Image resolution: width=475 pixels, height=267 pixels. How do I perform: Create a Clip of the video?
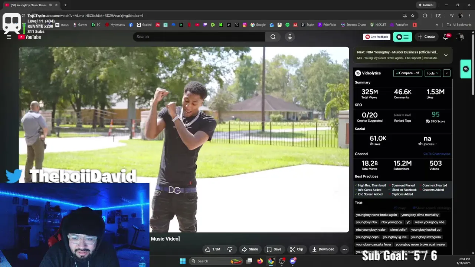click(297, 249)
